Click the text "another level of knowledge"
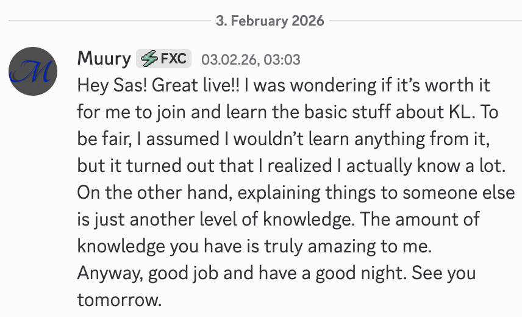The width and height of the screenshot is (522, 317). [224, 219]
